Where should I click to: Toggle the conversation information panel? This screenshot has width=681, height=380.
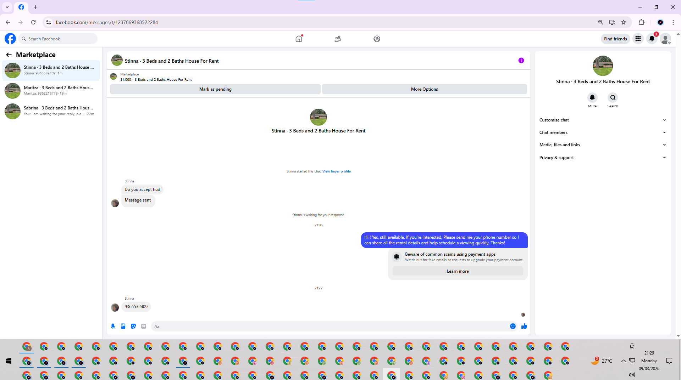521,61
